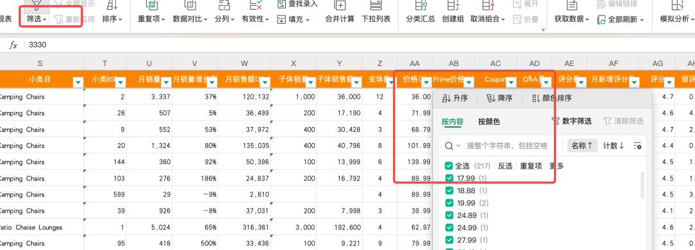Open filter arrow on Q&A column header
Image resolution: width=695 pixels, height=250 pixels.
click(x=546, y=82)
